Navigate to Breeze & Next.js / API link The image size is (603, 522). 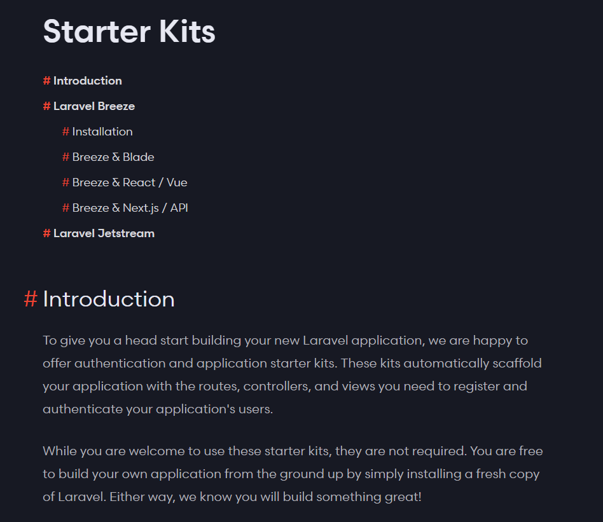[130, 208]
